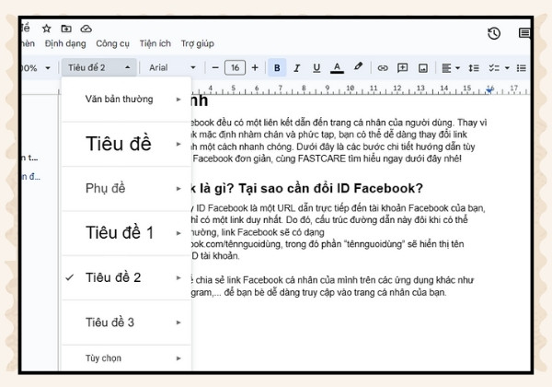Toggle italic formatting
Screen dimensions: 552x387
point(297,67)
